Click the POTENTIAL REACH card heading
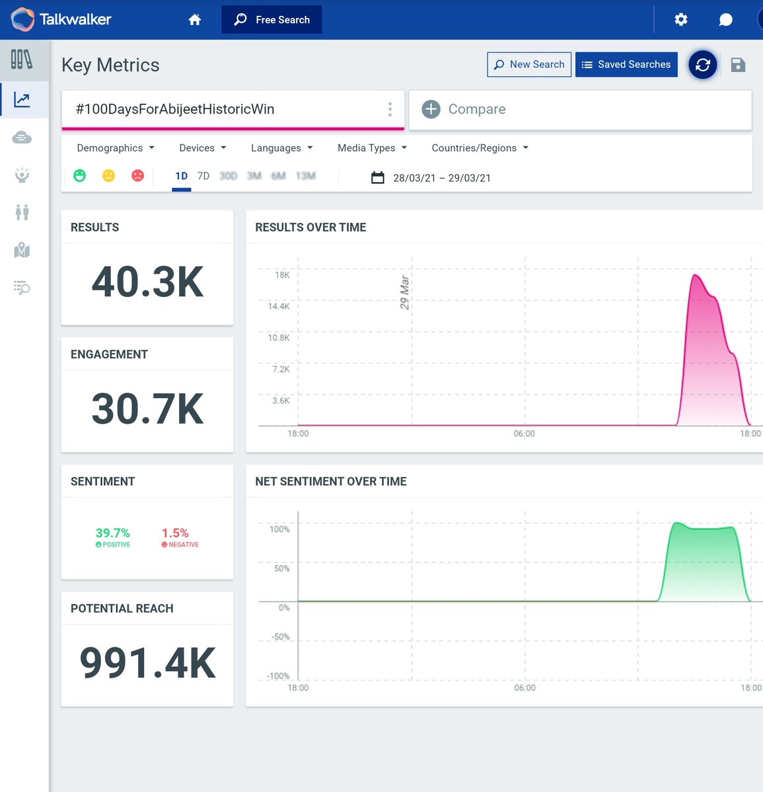This screenshot has width=763, height=792. click(x=122, y=609)
